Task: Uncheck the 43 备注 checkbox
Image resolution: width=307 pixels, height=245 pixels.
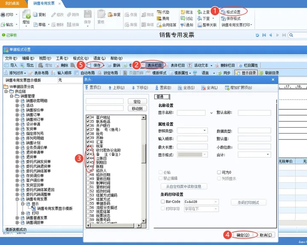Action: (x=88, y=154)
